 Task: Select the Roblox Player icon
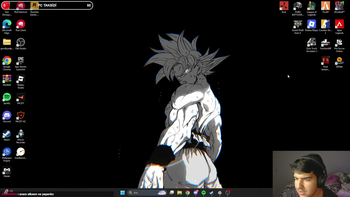pos(311,26)
